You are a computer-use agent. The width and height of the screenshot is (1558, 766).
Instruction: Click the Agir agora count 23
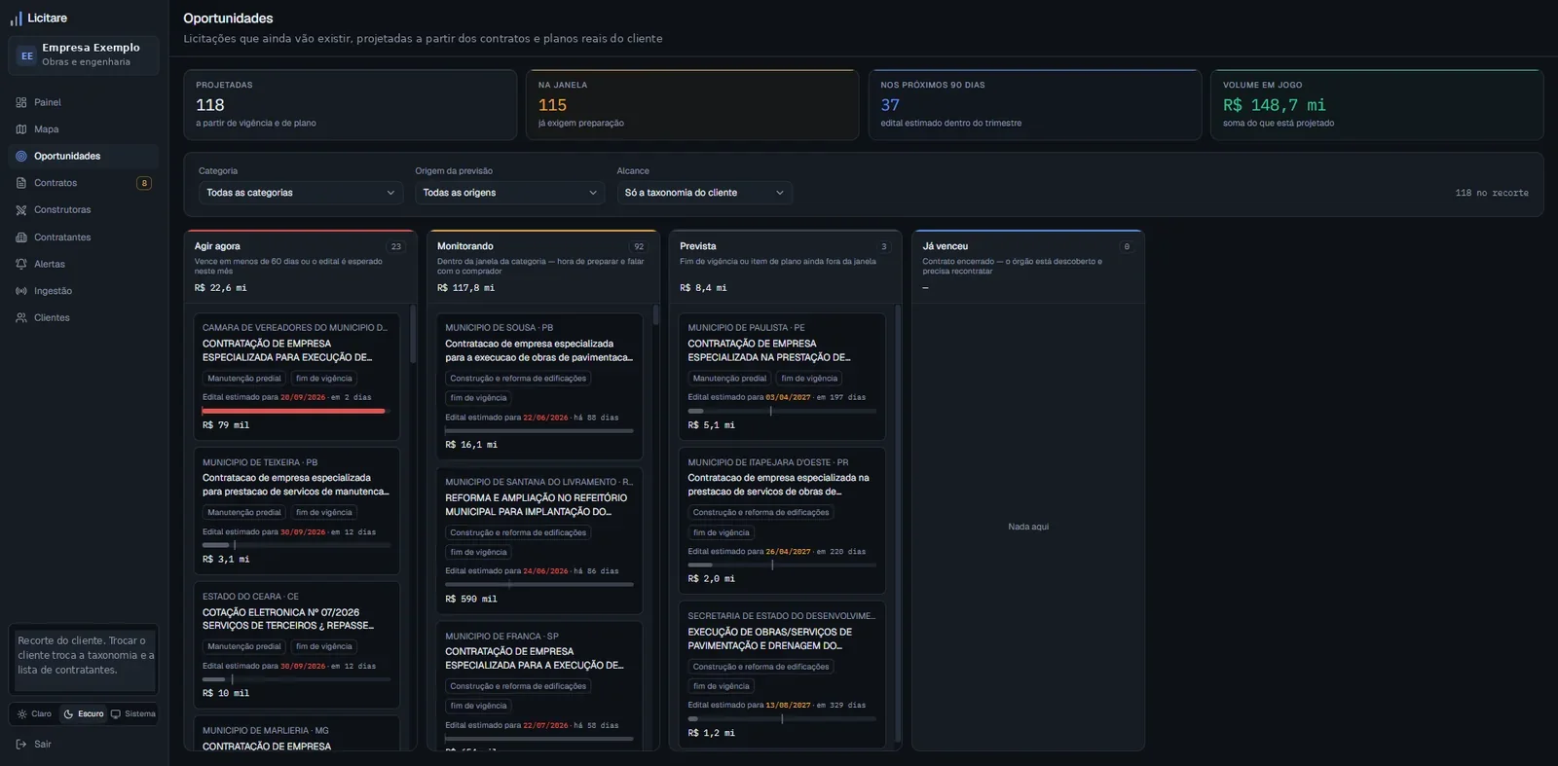[396, 246]
